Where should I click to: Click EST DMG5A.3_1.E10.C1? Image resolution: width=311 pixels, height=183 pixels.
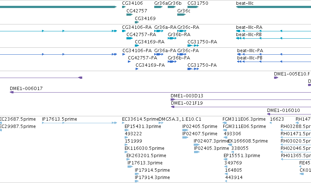point(180,119)
